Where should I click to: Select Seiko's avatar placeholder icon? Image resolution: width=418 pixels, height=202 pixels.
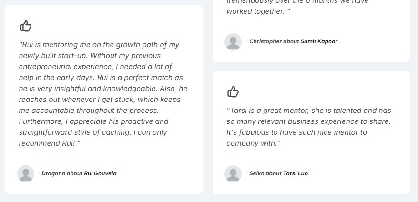click(x=233, y=174)
